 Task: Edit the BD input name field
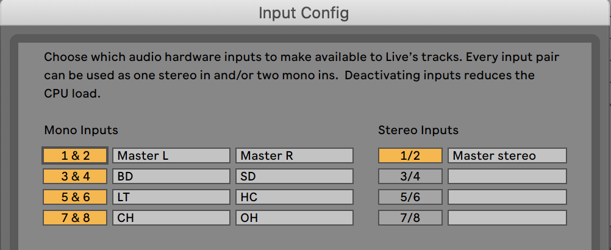[x=171, y=176]
